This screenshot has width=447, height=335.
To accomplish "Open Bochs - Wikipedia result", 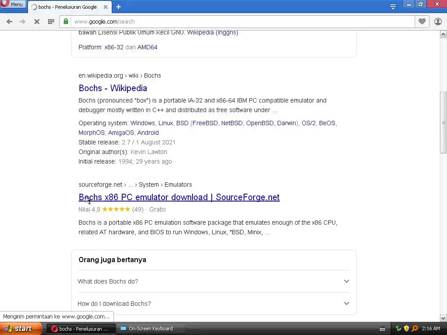I will point(113,88).
